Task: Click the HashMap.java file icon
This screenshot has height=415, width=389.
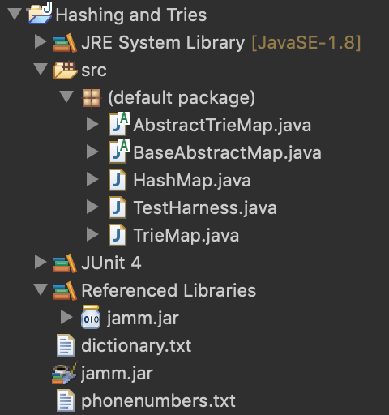Action: coord(118,180)
